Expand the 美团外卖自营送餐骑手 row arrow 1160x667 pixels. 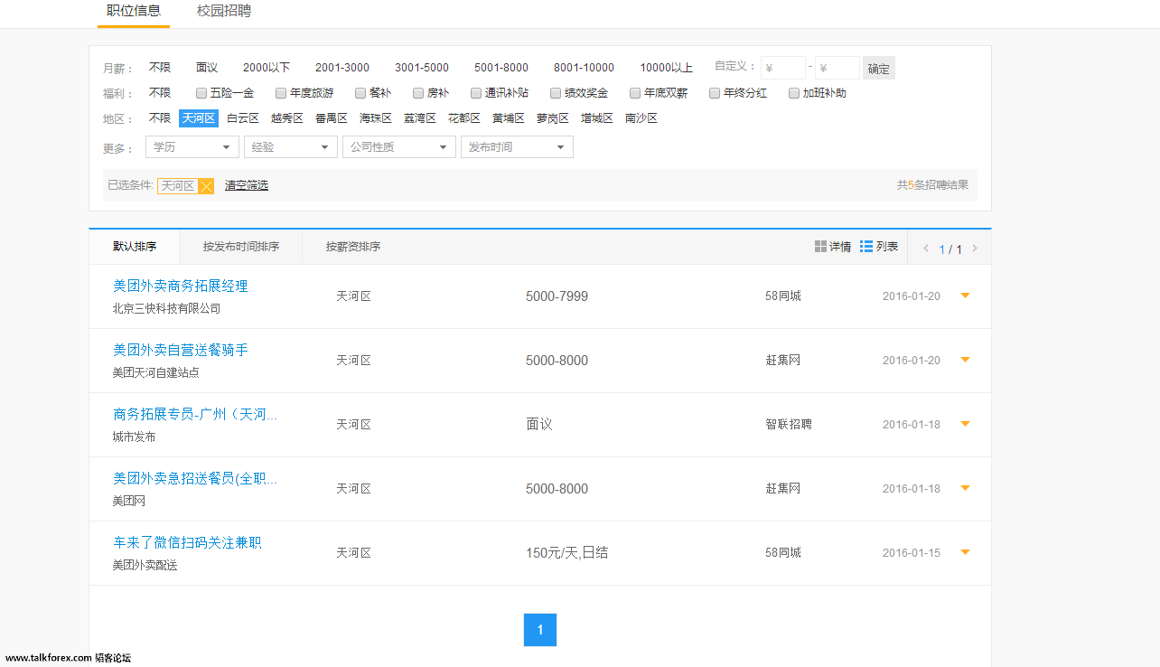click(965, 360)
